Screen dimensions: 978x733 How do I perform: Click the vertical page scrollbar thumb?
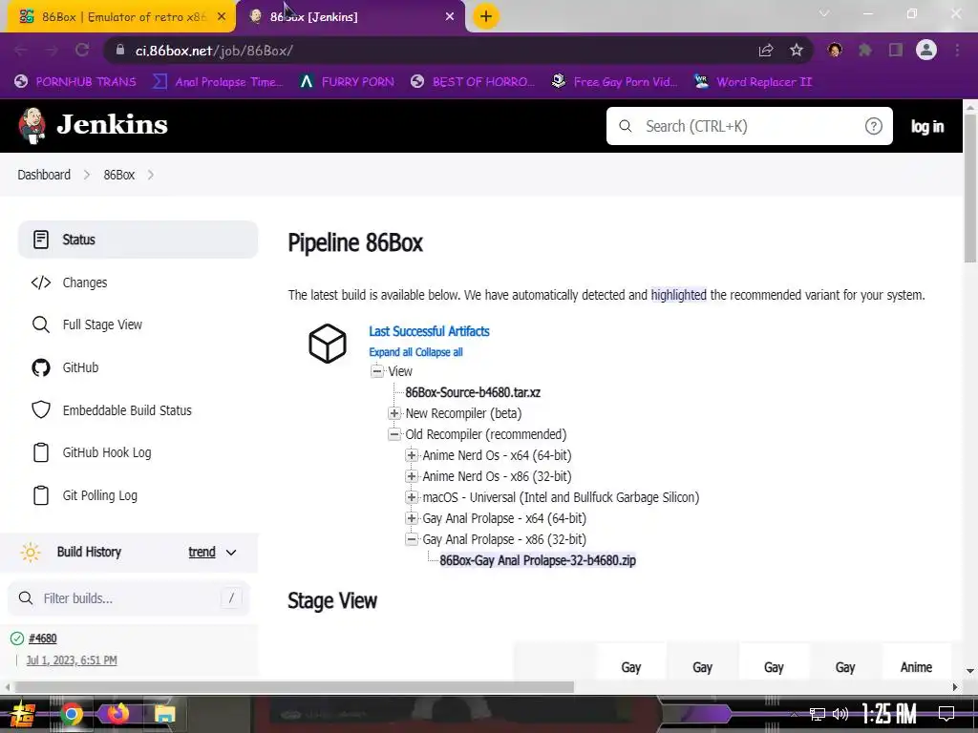click(970, 190)
